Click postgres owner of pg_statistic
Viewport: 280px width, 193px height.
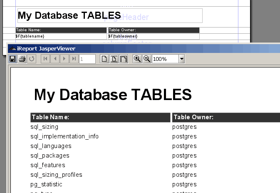tap(184, 185)
